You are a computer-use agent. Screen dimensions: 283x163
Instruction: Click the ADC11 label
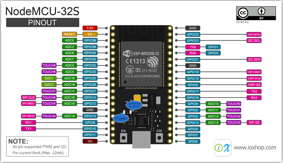coord(213,110)
